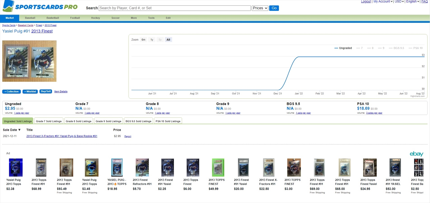Click the Buy/Sell button
This screenshot has height=203, width=430.
point(46,91)
